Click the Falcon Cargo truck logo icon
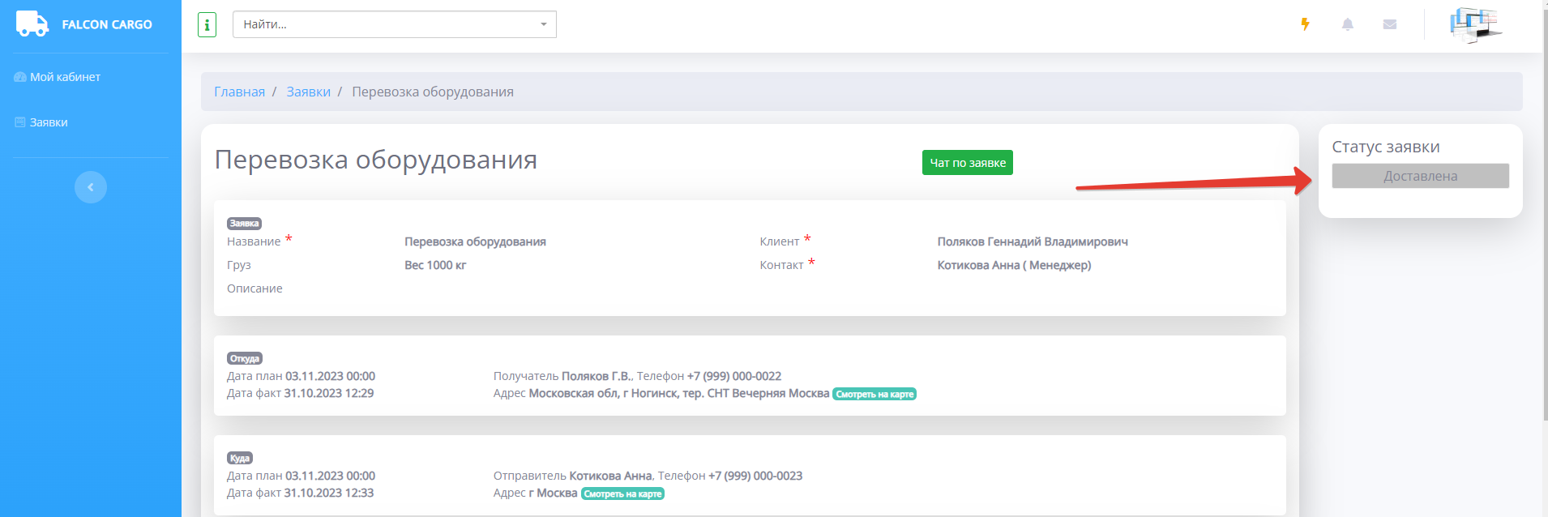Image resolution: width=1548 pixels, height=517 pixels. point(32,24)
